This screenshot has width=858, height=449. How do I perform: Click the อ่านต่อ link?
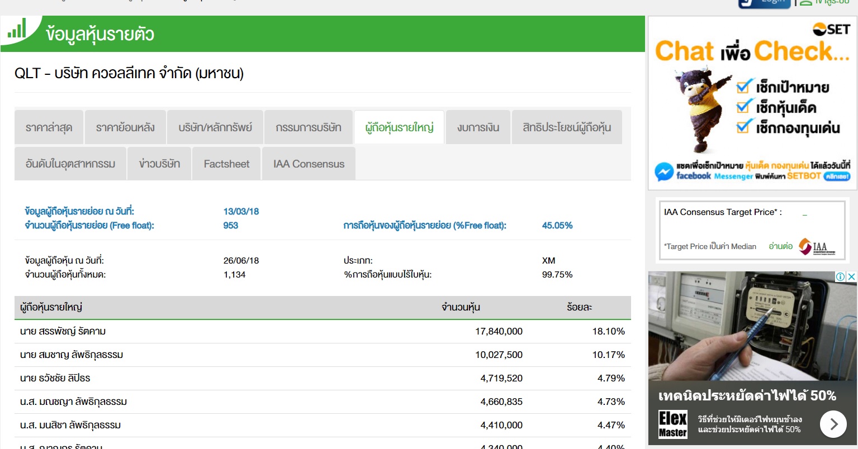point(780,246)
